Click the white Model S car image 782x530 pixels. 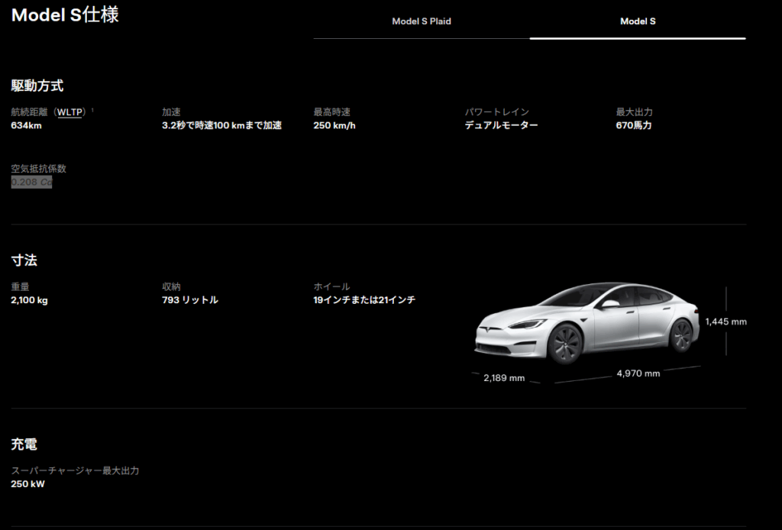click(586, 322)
